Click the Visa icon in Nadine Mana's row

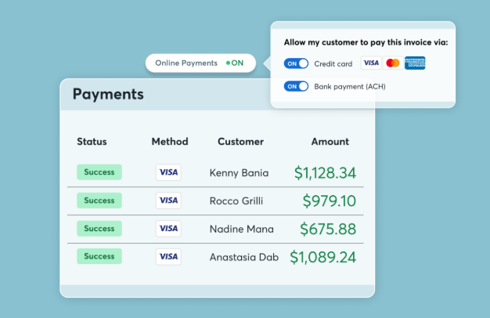[168, 229]
